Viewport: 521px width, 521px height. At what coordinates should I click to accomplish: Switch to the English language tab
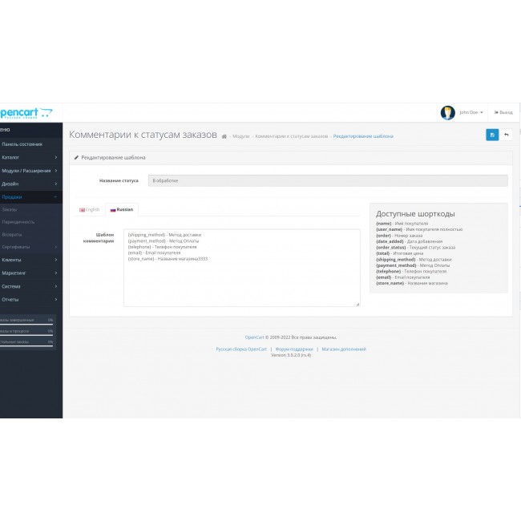[x=90, y=209]
